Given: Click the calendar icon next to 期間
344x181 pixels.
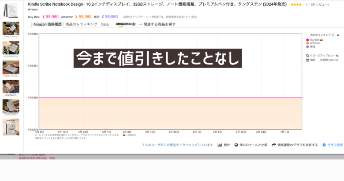Looking at the screenshot, I should click(307, 60).
